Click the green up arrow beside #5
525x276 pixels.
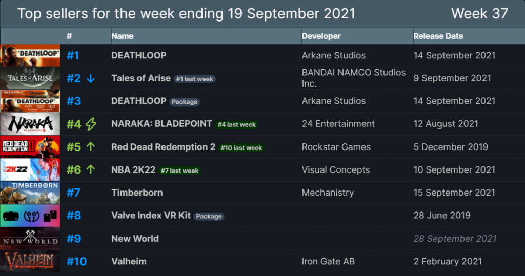(91, 146)
